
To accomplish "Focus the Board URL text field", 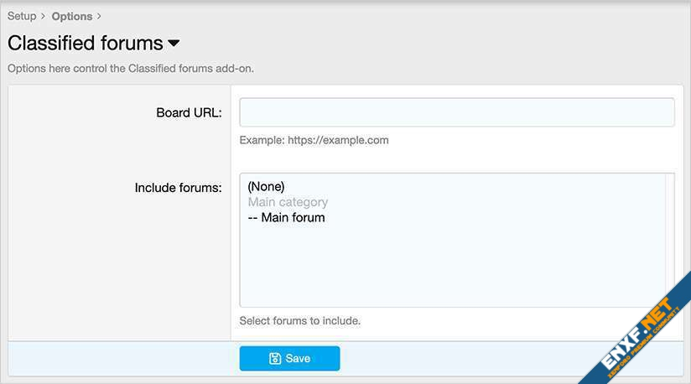I will (x=456, y=112).
